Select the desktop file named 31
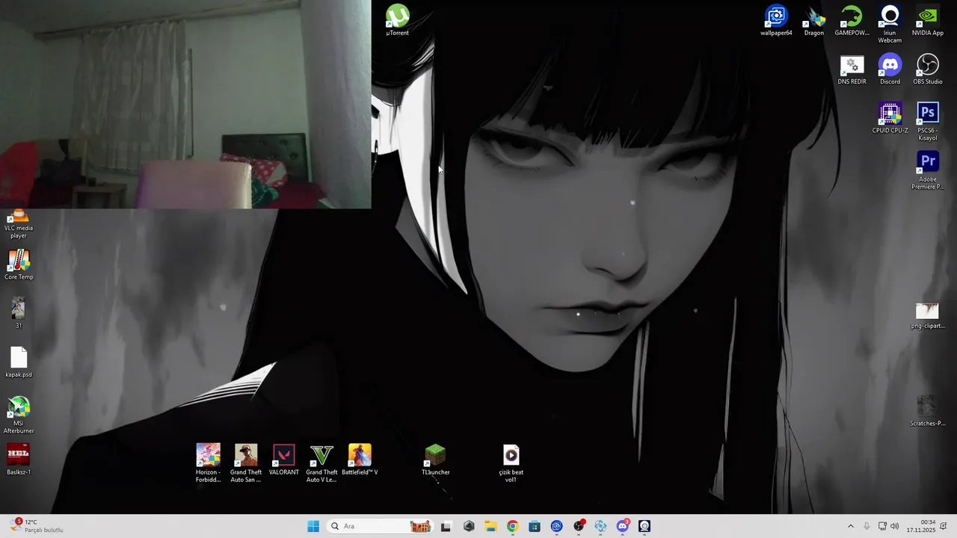Image resolution: width=957 pixels, height=538 pixels. (x=19, y=312)
